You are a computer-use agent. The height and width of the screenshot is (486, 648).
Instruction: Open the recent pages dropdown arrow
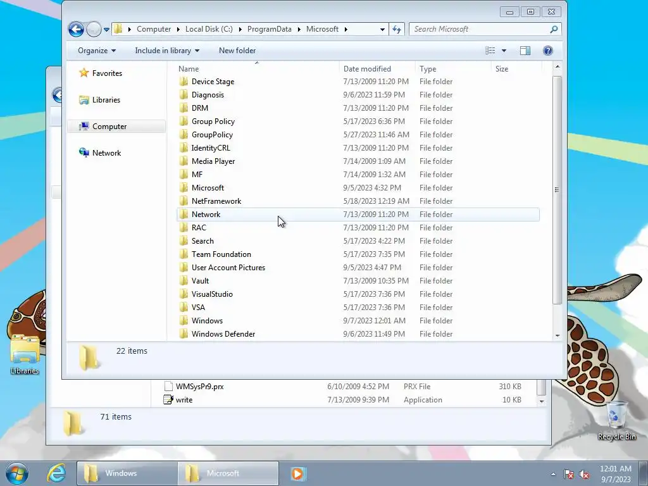coord(106,29)
